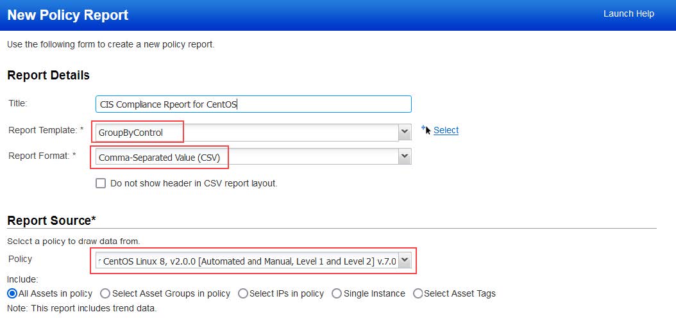
Task: Click the 'Report Template:' label
Action: 46,130
